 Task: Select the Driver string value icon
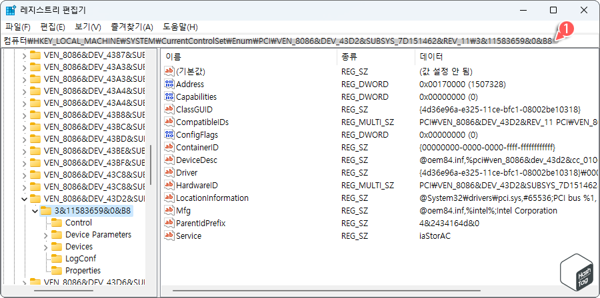(x=169, y=172)
